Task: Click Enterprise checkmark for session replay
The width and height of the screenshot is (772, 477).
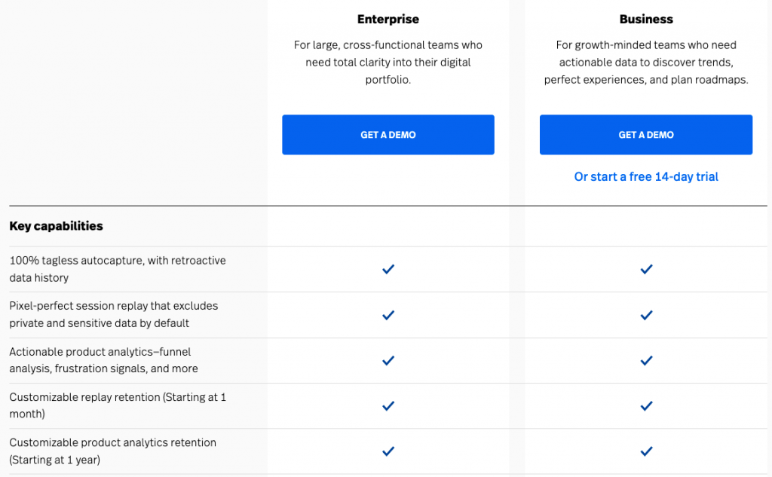Action: pos(388,315)
